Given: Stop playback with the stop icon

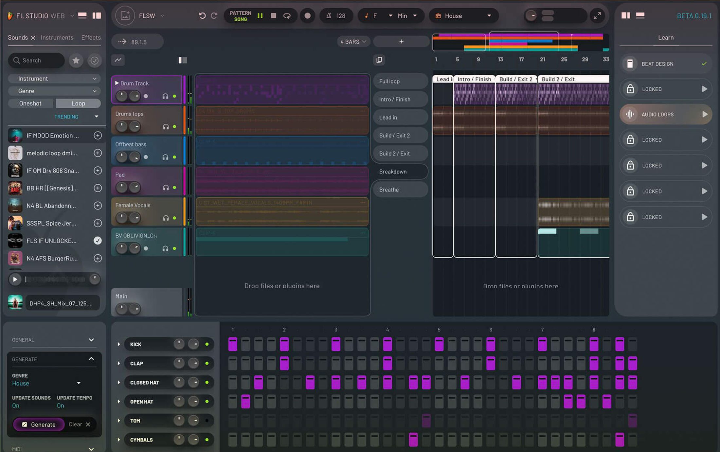Looking at the screenshot, I should pyautogui.click(x=274, y=15).
